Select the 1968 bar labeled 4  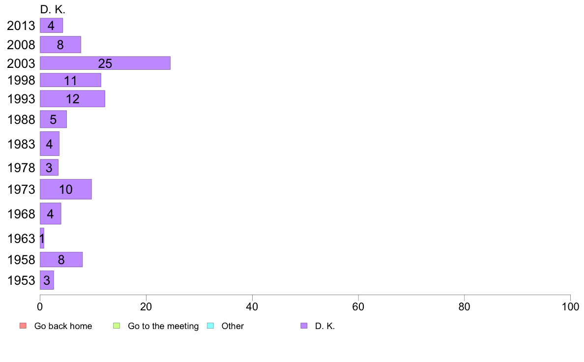(50, 213)
